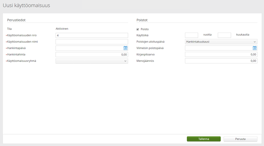Image resolution: width=264 pixels, height=146 pixels.
Task: Click the Käyttöikä vuotta input box
Action: [x=191, y=35]
